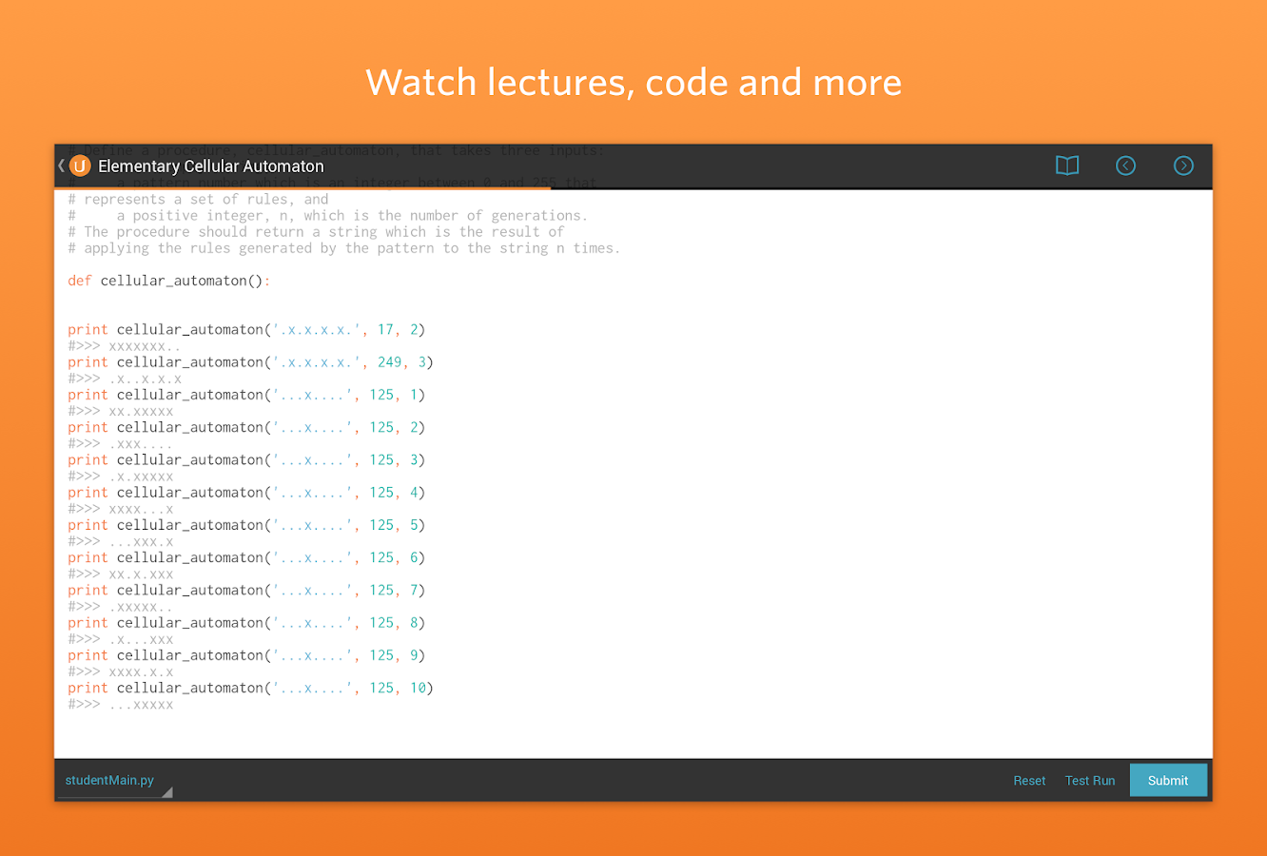Expand the studentMain.py file selector
This screenshot has width=1267, height=856.
tap(114, 780)
